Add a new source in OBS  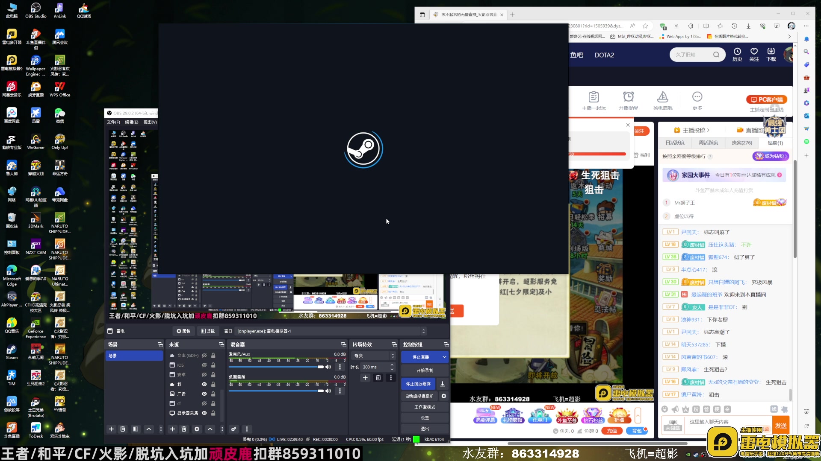pos(172,429)
